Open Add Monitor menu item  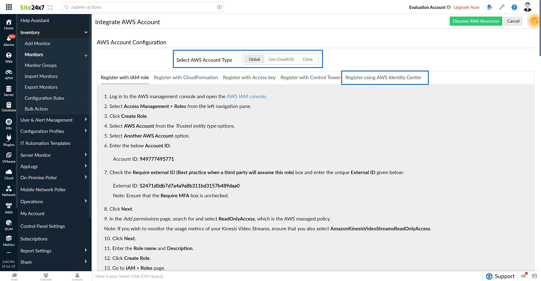[37, 43]
